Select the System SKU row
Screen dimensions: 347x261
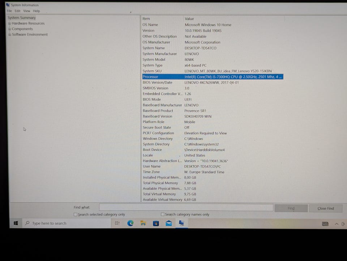pyautogui.click(x=213, y=71)
